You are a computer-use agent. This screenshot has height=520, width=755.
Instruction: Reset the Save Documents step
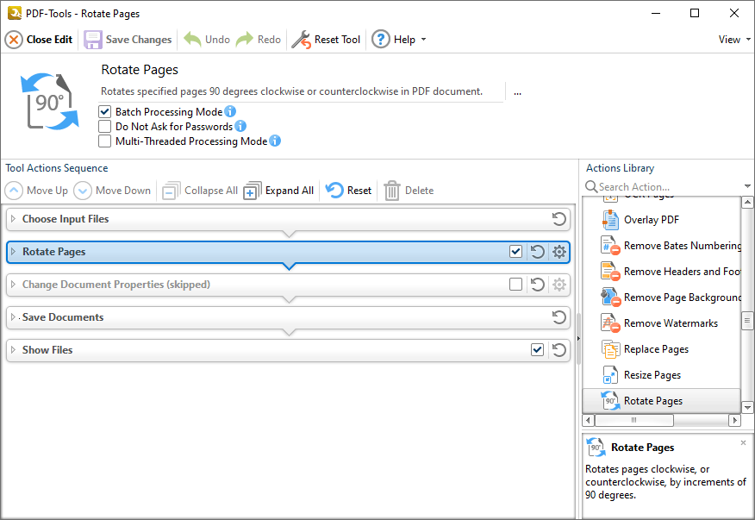559,317
